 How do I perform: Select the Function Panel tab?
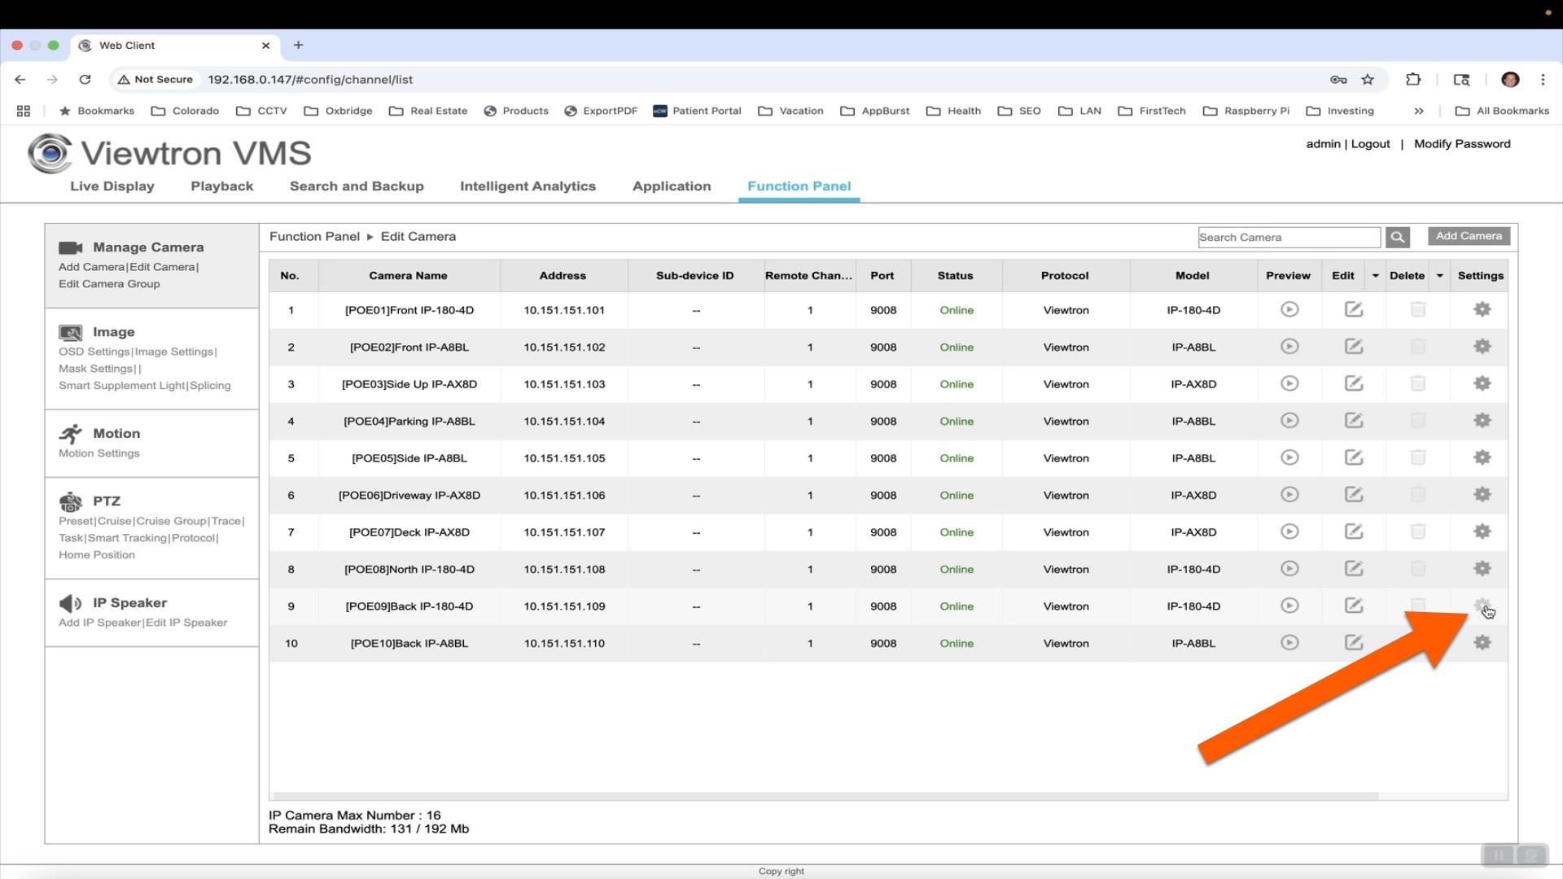[x=799, y=186]
